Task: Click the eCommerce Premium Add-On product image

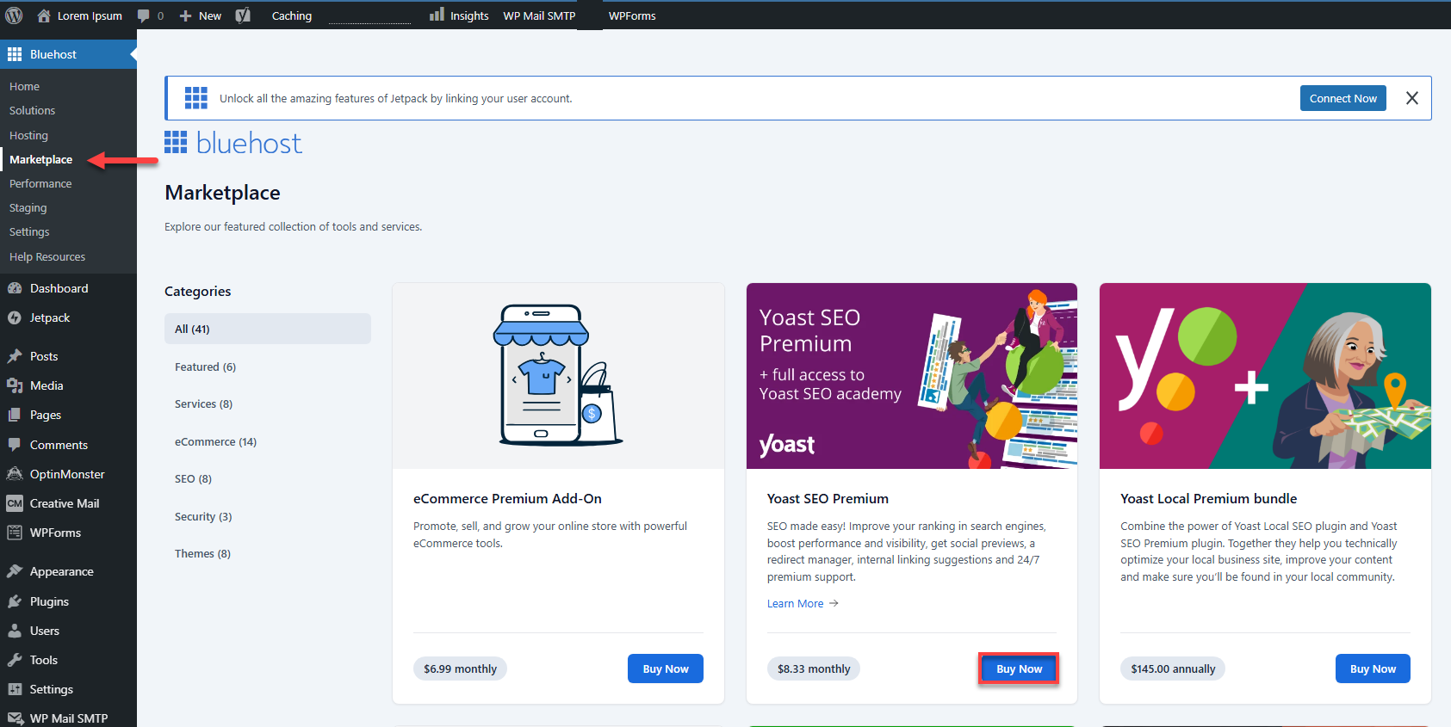Action: coord(558,376)
